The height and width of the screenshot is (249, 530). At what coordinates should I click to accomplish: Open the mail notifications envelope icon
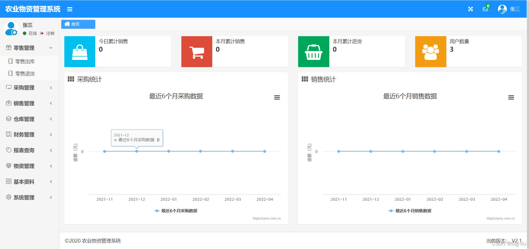pyautogui.click(x=485, y=9)
